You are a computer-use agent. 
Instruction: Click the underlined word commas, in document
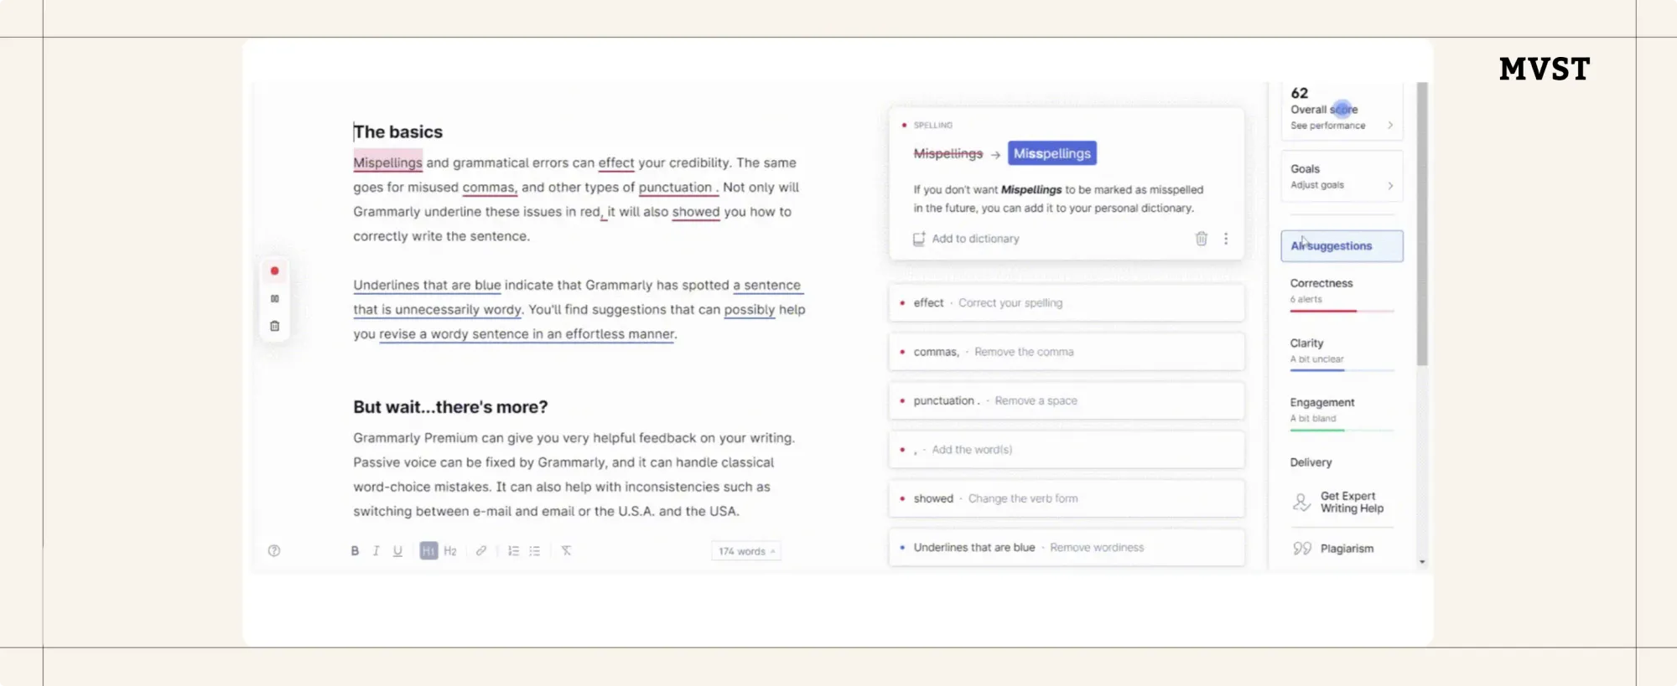pyautogui.click(x=490, y=188)
